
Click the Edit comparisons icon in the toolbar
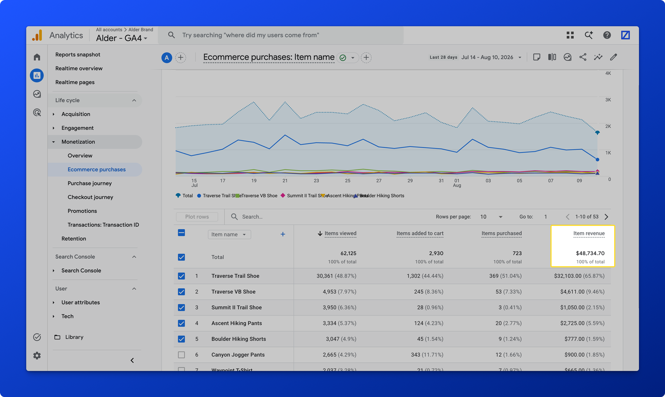click(x=552, y=57)
